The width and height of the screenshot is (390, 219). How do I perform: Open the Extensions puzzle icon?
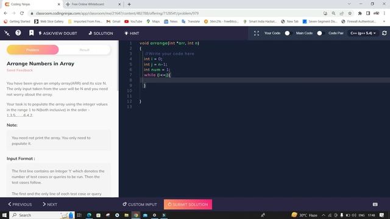click(360, 13)
